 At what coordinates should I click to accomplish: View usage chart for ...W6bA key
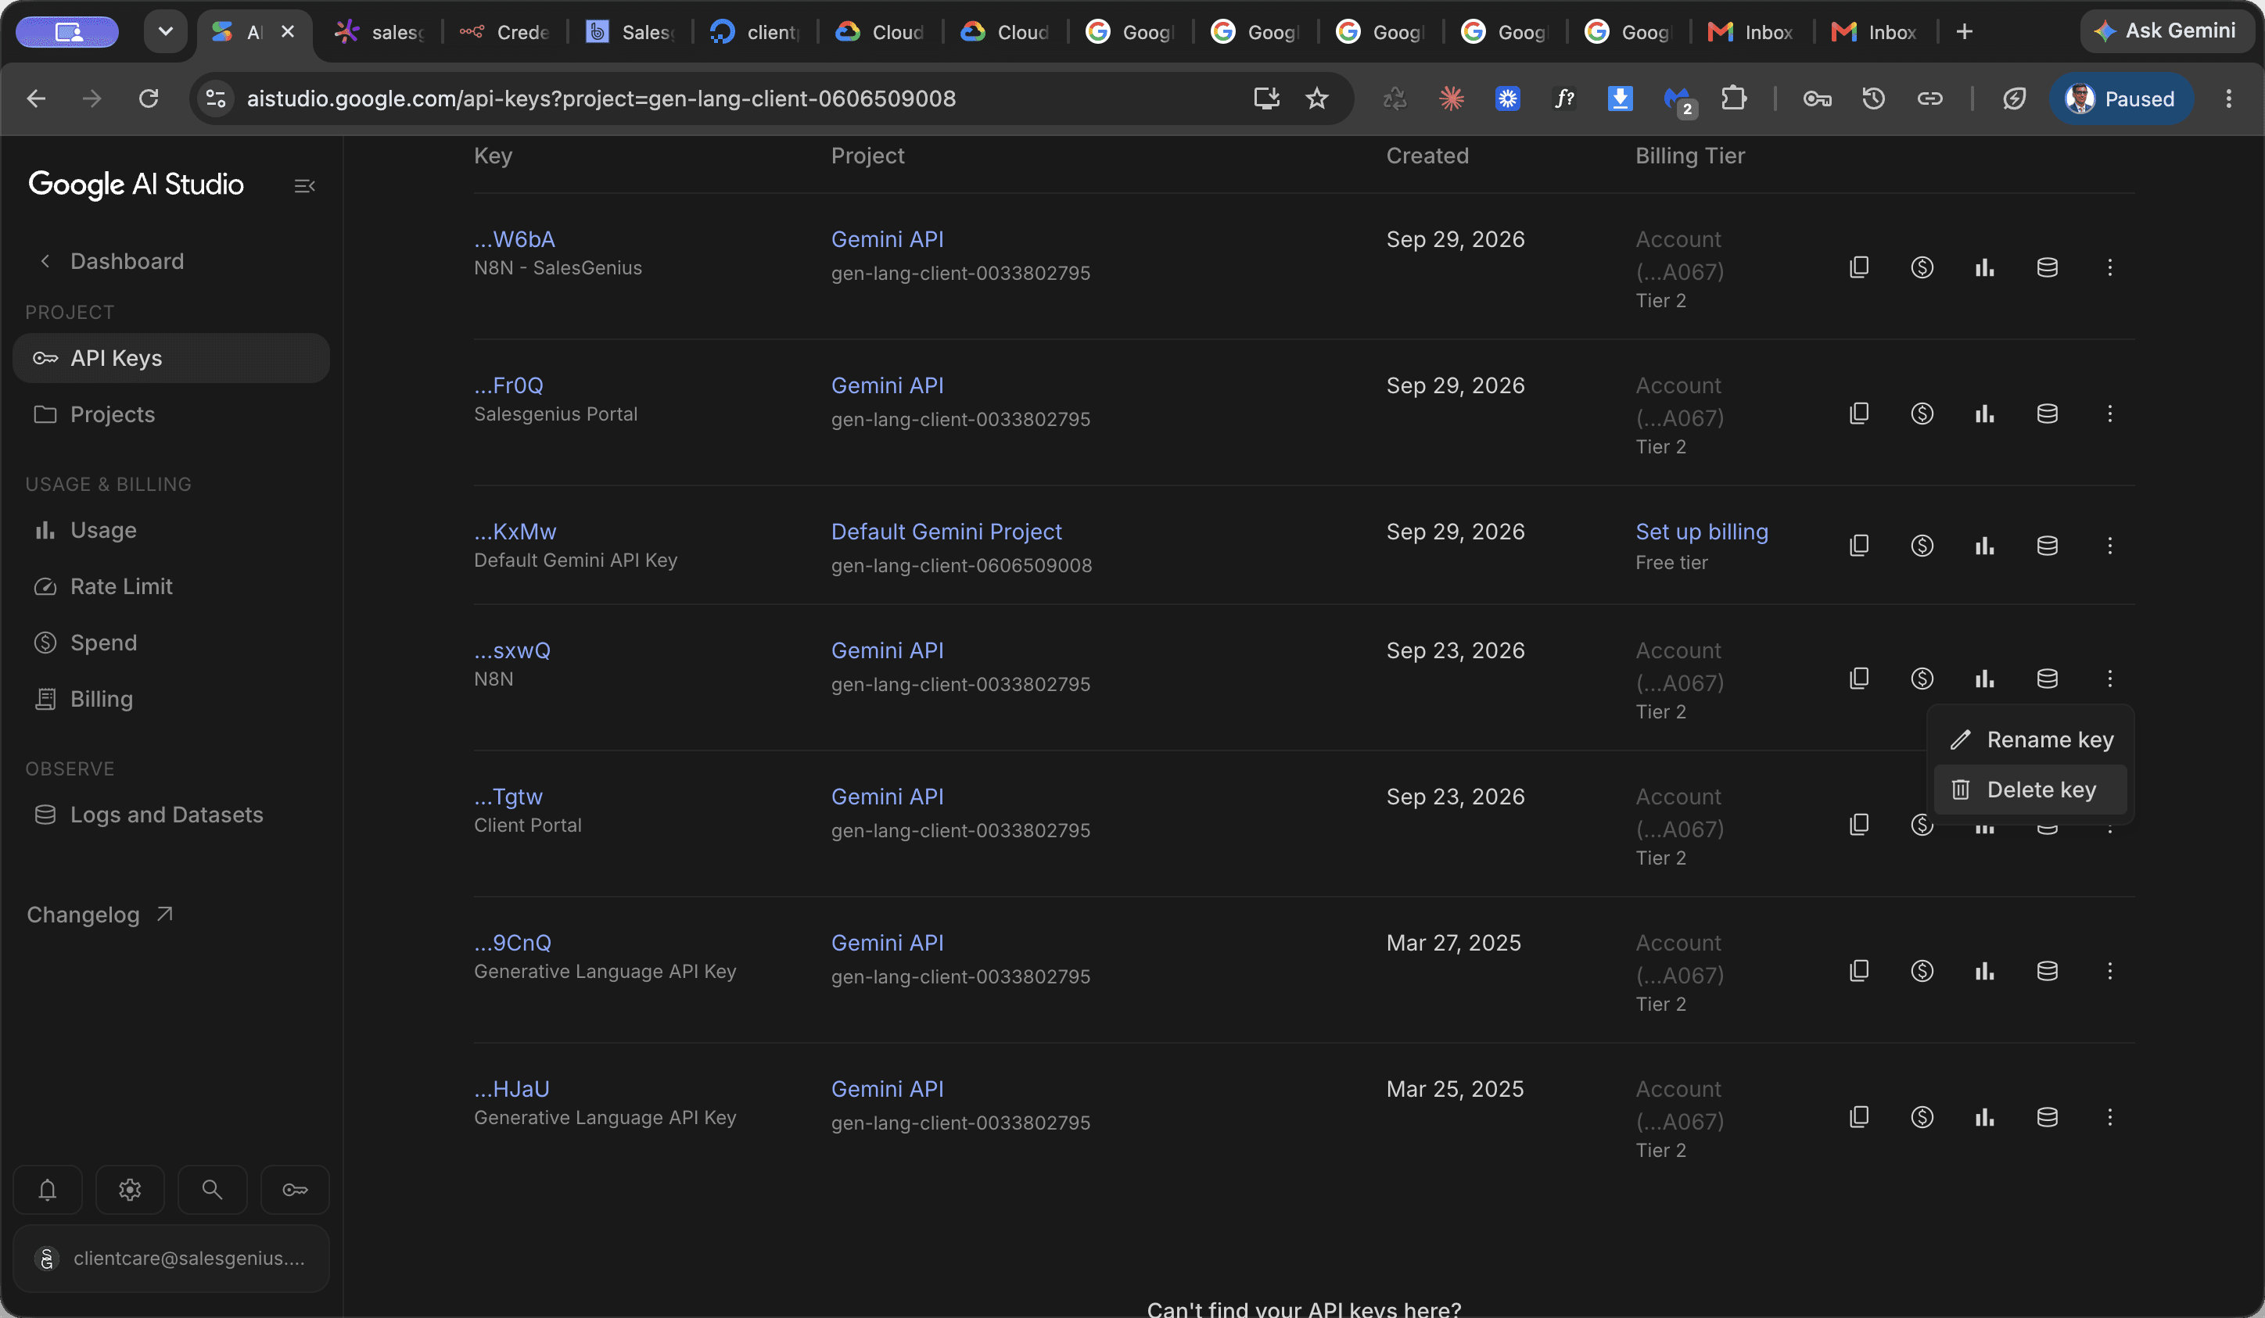point(1984,267)
